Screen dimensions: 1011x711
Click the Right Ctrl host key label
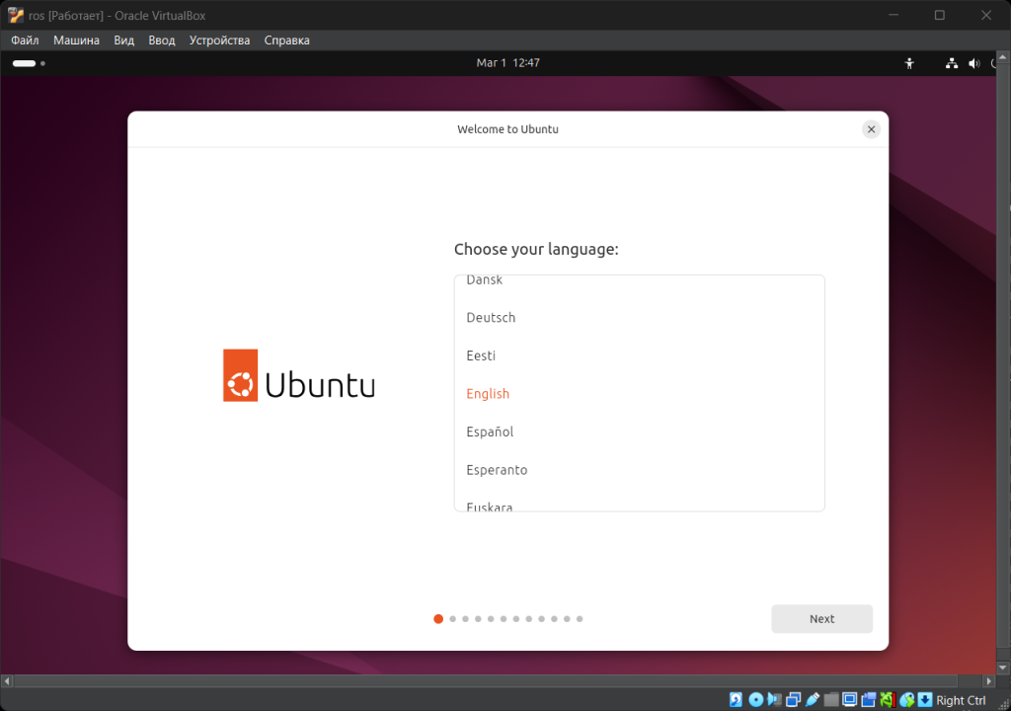pos(961,701)
